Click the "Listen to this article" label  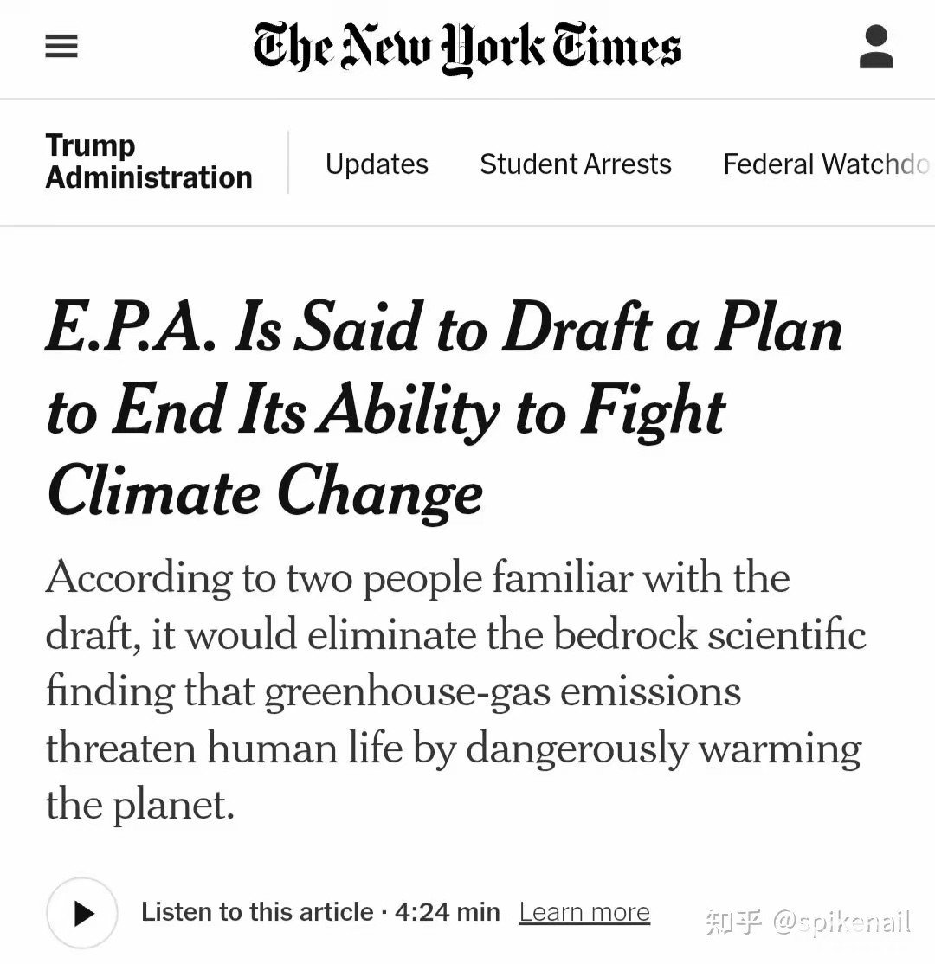point(257,912)
